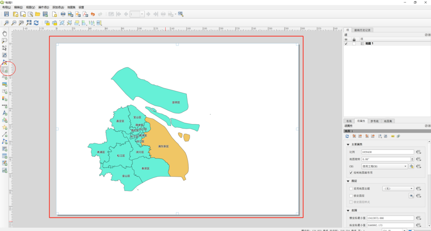Select the Select/Move Item tool
Screen dimensions: 431x231
(5, 48)
